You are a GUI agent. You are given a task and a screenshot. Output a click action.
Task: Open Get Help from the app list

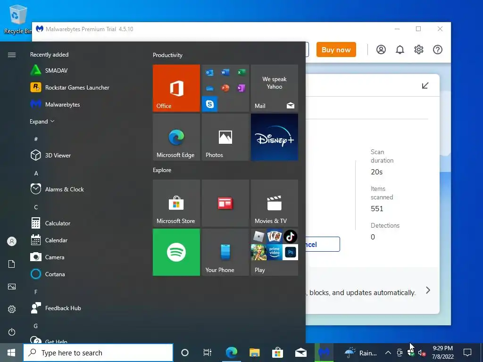tap(49, 340)
